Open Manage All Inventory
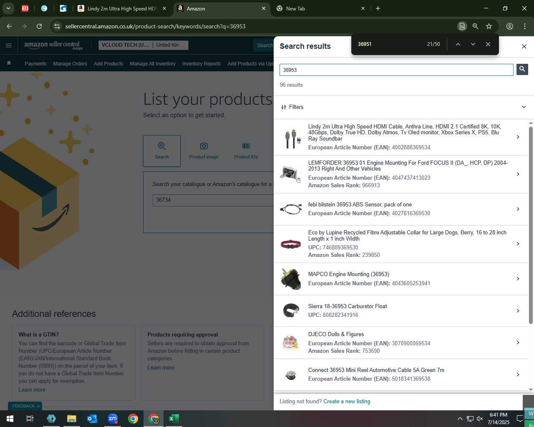Viewport: 534px width, 427px height. [153, 64]
